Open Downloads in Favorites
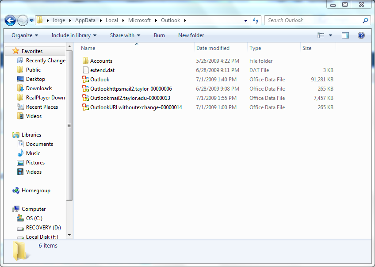 click(39, 88)
